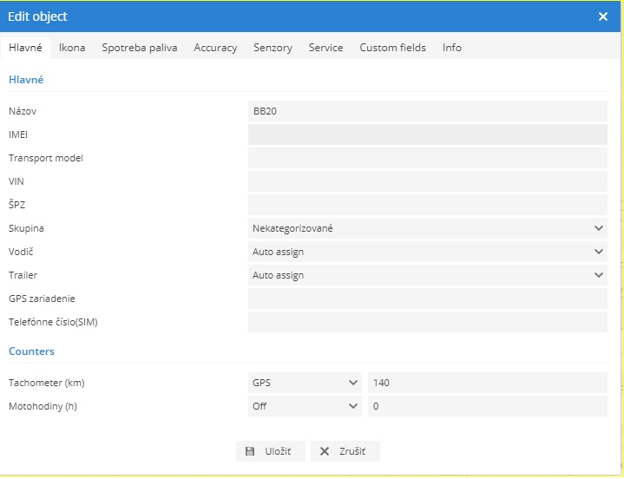Screen dimensions: 624x479
Task: Switch to the Ikona tab
Action: [72, 48]
